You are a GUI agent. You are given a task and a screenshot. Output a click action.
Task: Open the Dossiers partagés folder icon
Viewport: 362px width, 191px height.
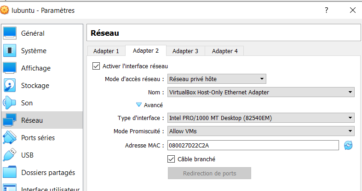click(10, 173)
